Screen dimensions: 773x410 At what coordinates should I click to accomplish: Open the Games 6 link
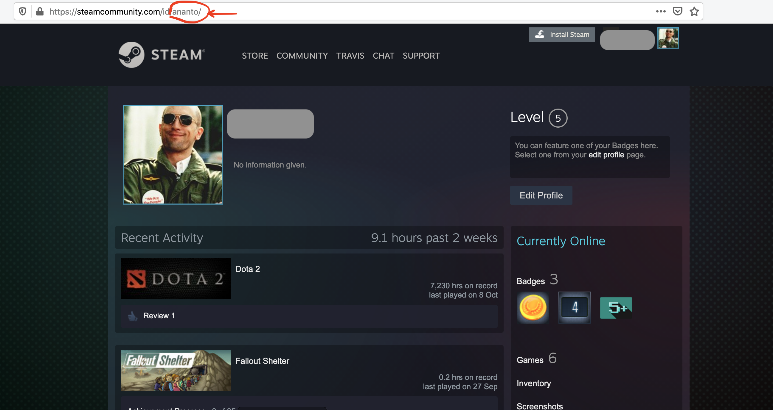tap(536, 359)
